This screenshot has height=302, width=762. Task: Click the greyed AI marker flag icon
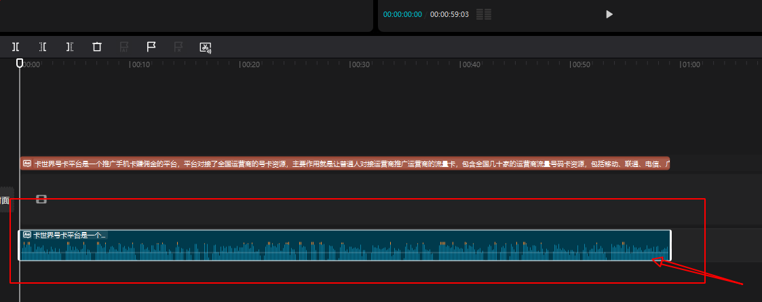pyautogui.click(x=124, y=48)
